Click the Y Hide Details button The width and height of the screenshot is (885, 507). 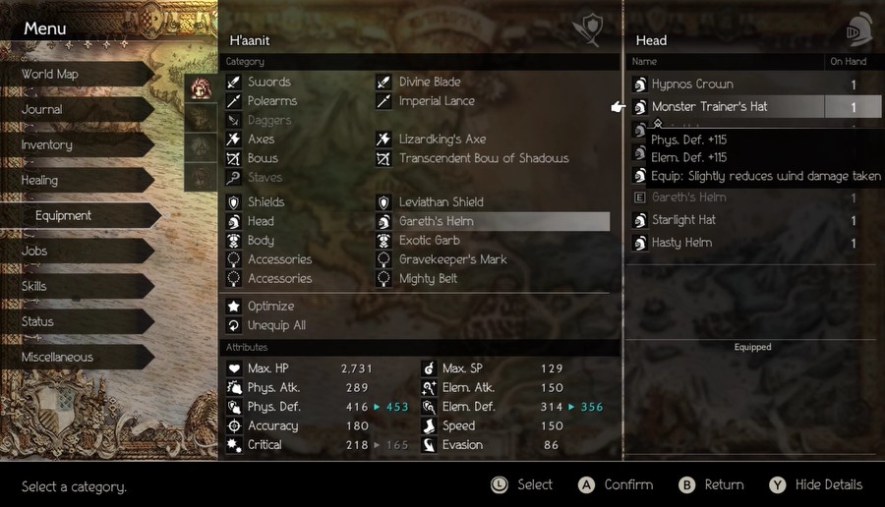816,485
